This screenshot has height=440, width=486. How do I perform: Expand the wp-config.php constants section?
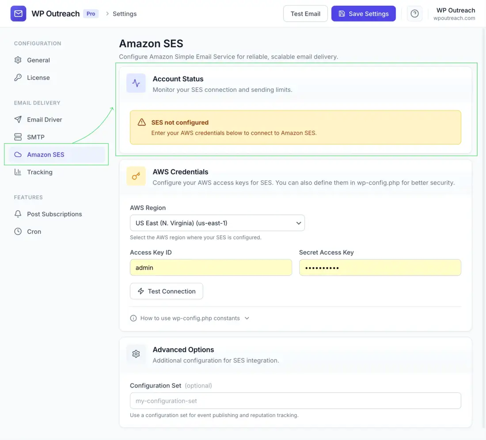point(191,318)
